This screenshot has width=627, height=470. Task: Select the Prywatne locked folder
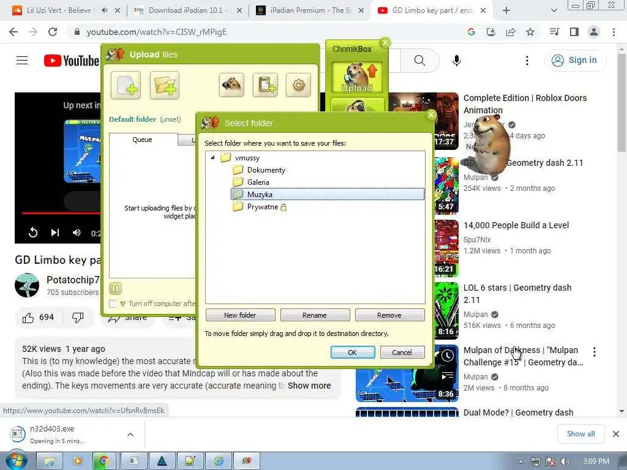point(262,207)
